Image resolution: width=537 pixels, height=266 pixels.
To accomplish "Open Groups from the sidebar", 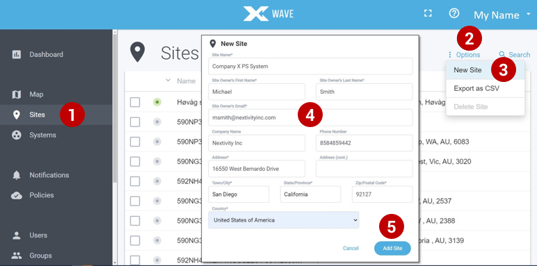I will (41, 256).
